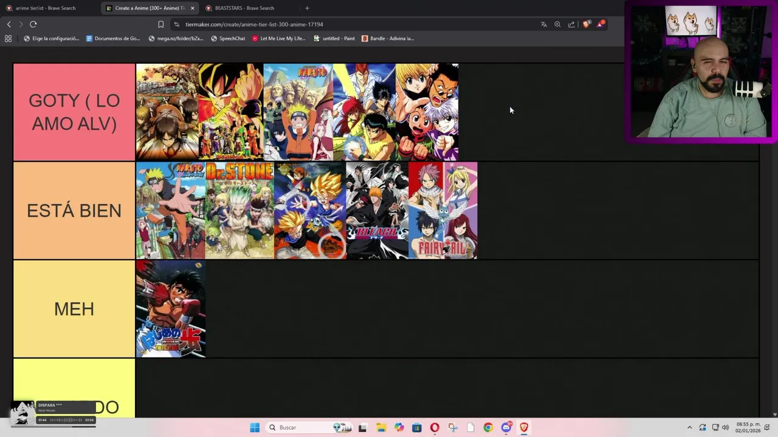Switch to the BEASTSTARS Brave Search tab

(243, 8)
